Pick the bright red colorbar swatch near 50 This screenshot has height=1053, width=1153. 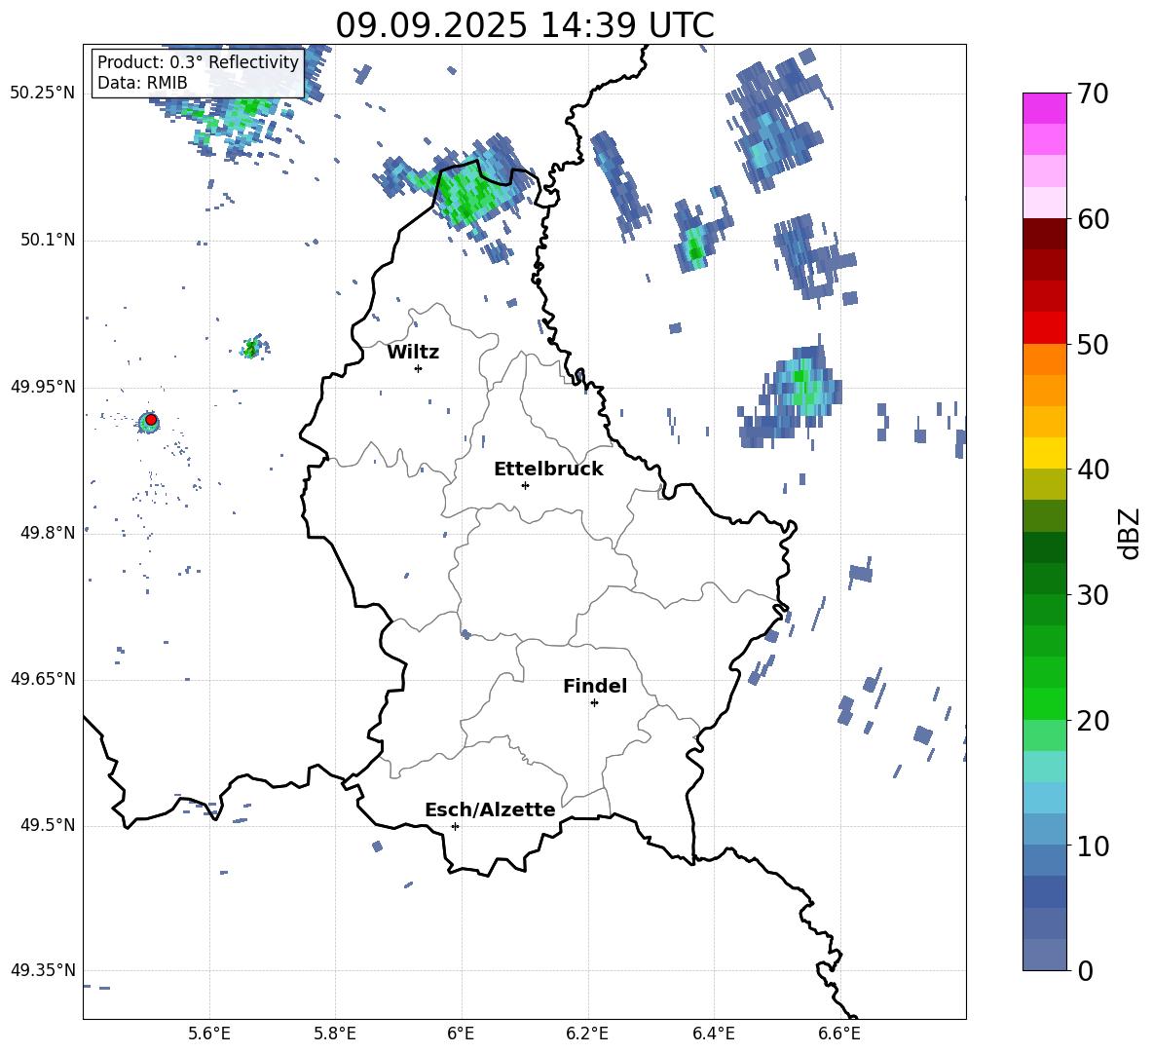point(1044,328)
